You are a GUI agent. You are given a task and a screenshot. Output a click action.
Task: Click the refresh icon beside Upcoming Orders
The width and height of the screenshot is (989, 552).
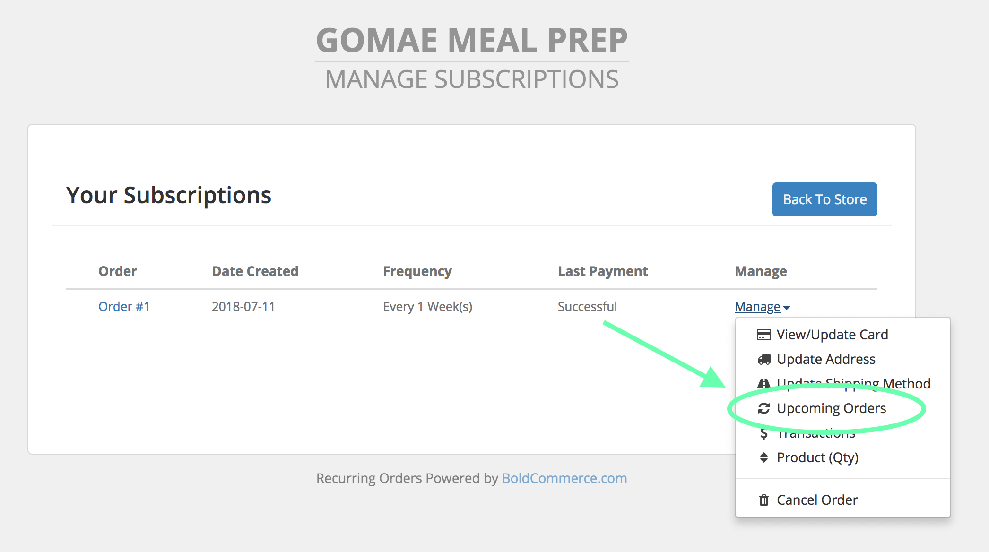pyautogui.click(x=763, y=408)
